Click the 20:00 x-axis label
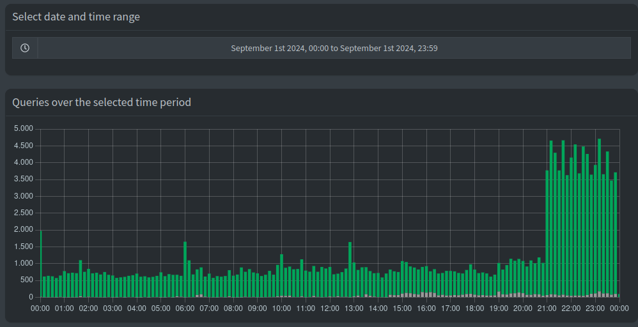Screen dimensions: 638x327 point(523,308)
